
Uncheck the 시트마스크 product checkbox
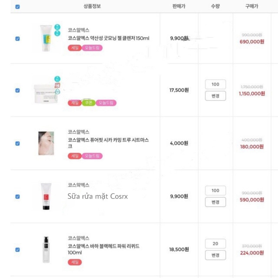pyautogui.click(x=17, y=143)
